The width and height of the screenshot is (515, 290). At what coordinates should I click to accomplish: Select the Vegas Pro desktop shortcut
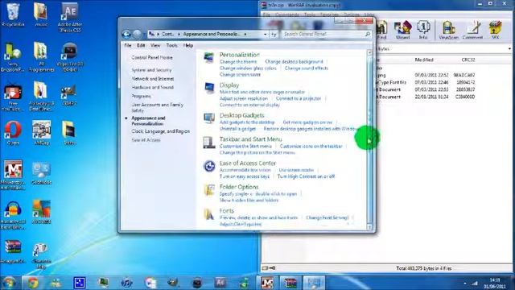[69, 57]
